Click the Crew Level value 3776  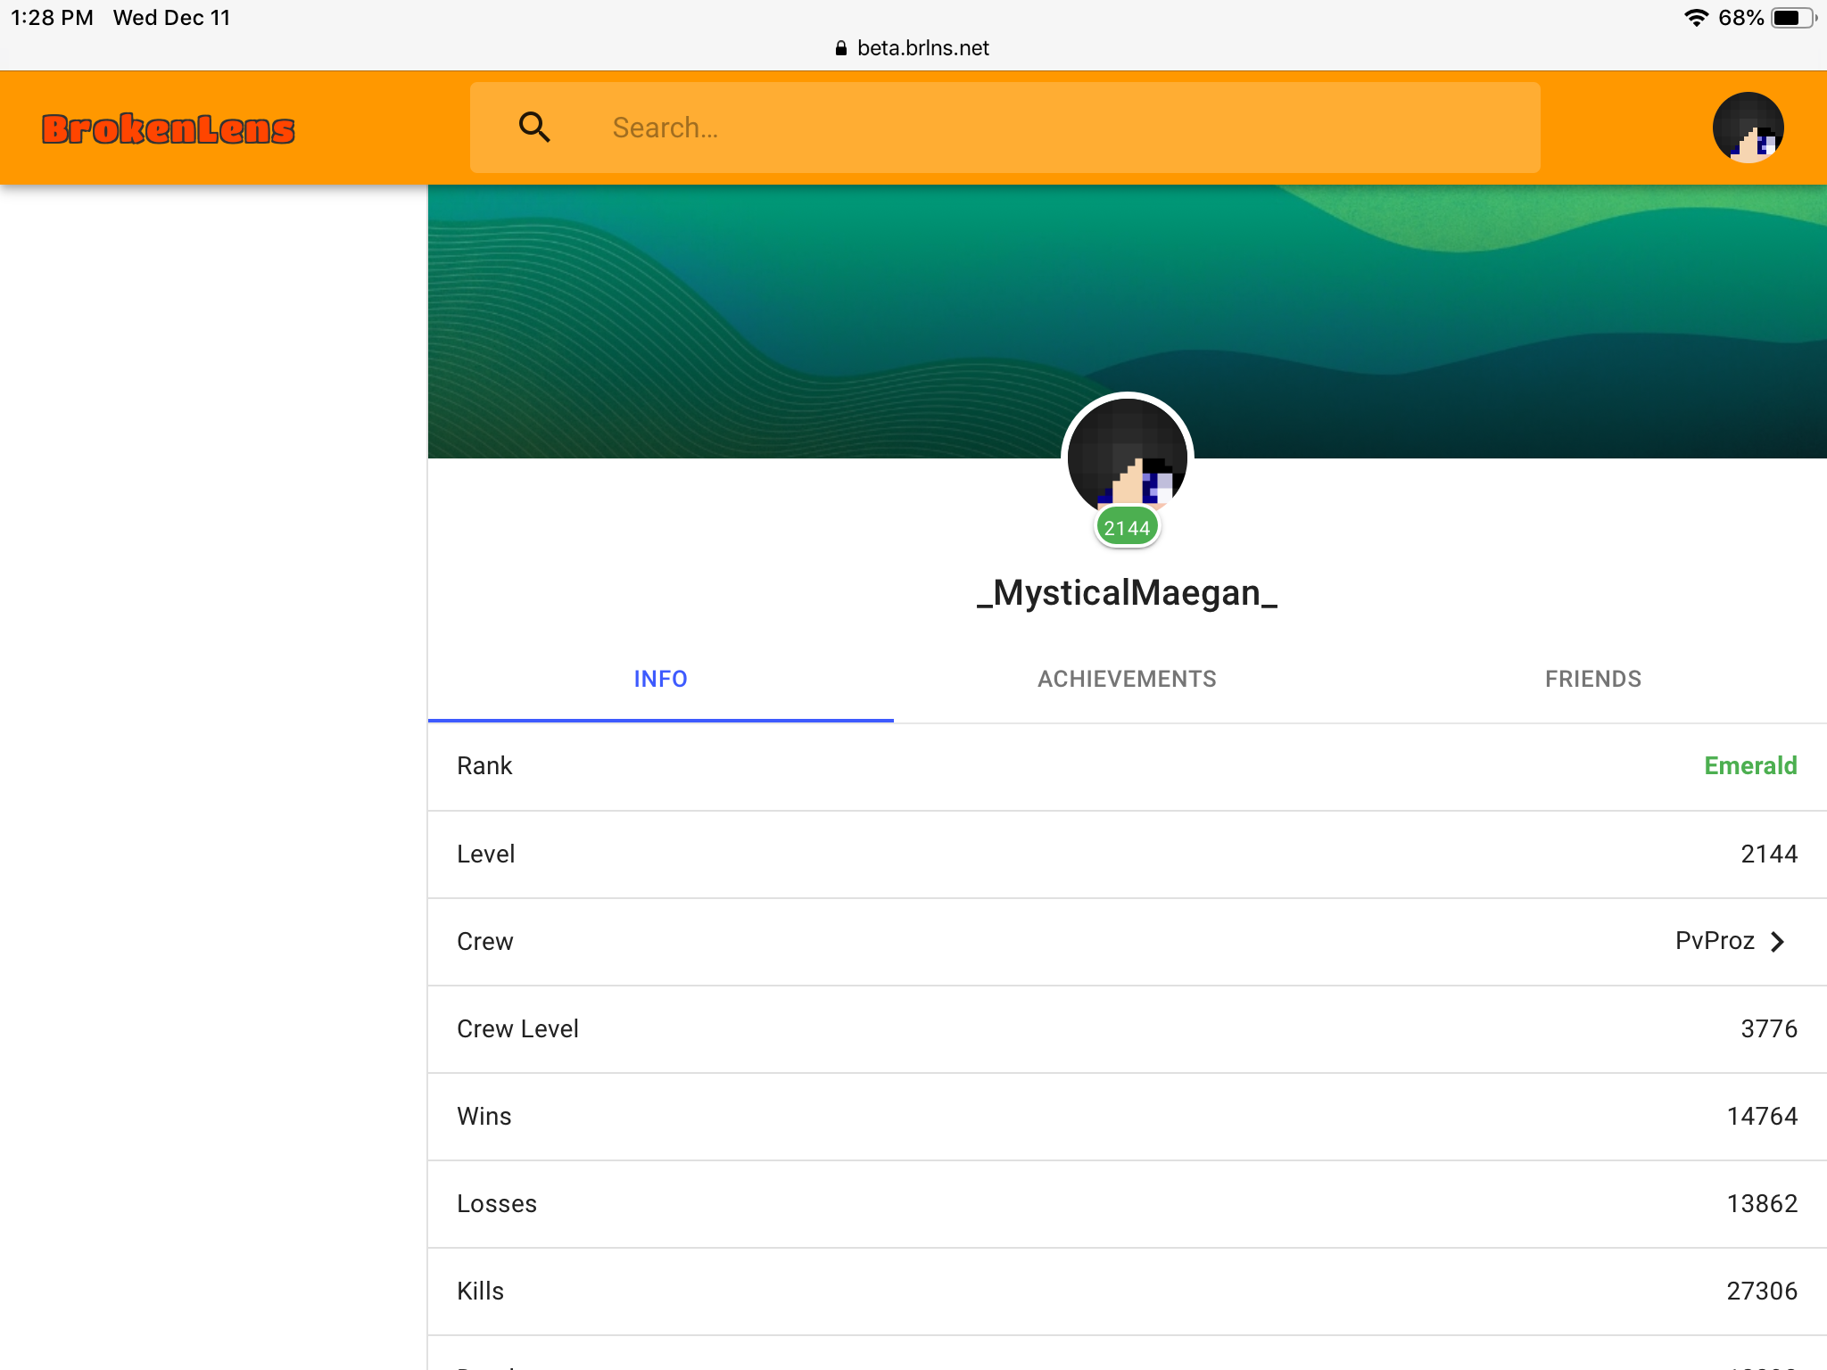coord(1769,1028)
